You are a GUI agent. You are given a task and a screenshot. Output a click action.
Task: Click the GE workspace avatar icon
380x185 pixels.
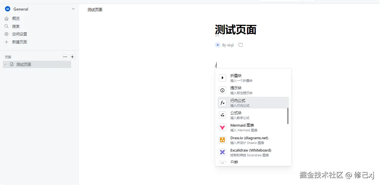pos(8,9)
